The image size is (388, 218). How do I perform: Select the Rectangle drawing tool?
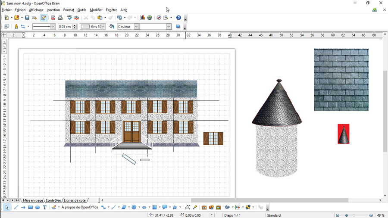coord(30,207)
